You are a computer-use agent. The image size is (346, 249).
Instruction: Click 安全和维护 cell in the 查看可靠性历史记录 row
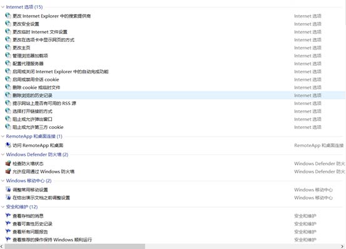pos(305,223)
